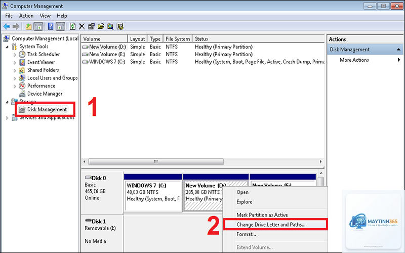Select the WINDOWS 7 (C:) partition block
Screen dimensions: 405x253
[x=153, y=193]
